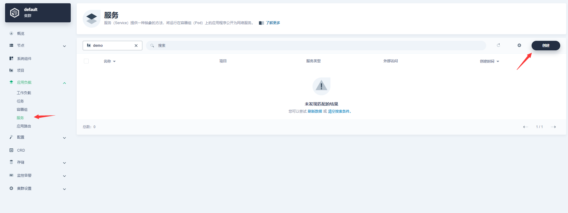
Task: Click the refresh icon in the toolbar
Action: (x=498, y=45)
